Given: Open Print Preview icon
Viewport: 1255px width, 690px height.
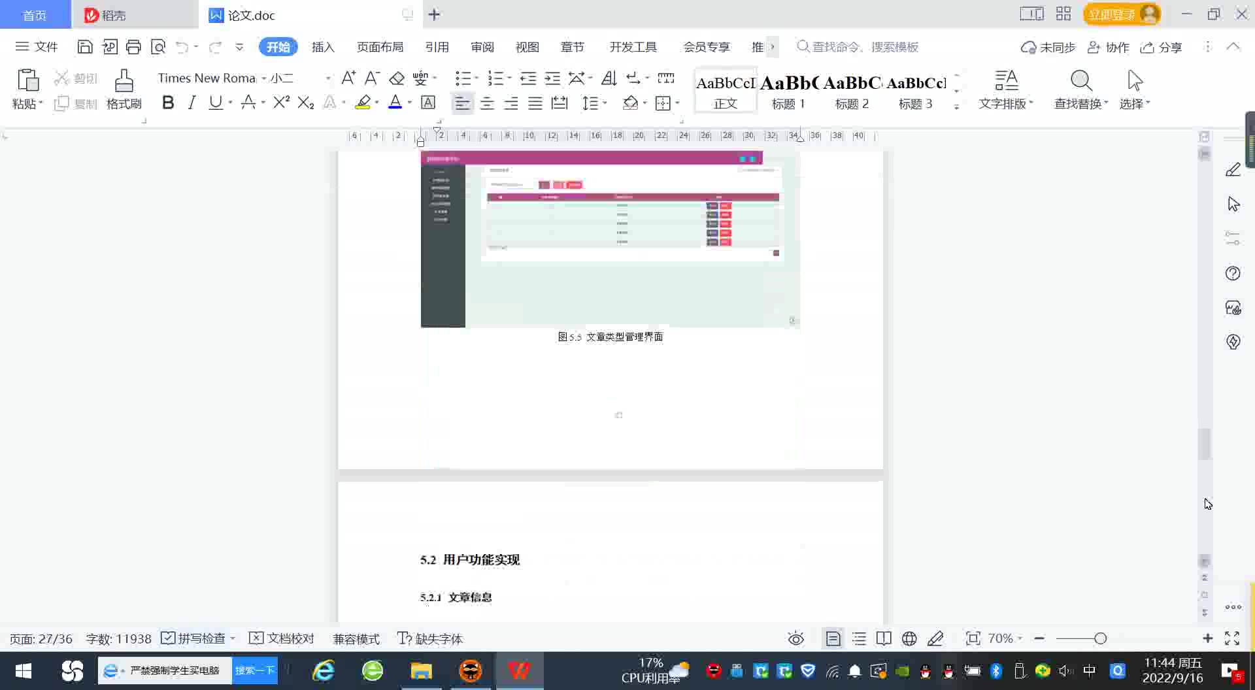Looking at the screenshot, I should coord(158,46).
